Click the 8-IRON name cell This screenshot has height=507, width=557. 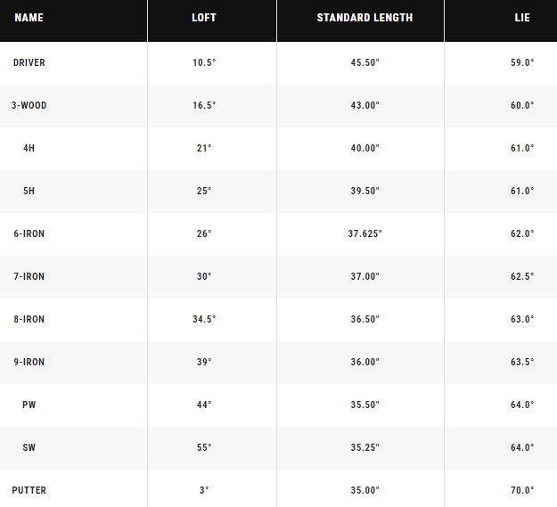click(29, 319)
